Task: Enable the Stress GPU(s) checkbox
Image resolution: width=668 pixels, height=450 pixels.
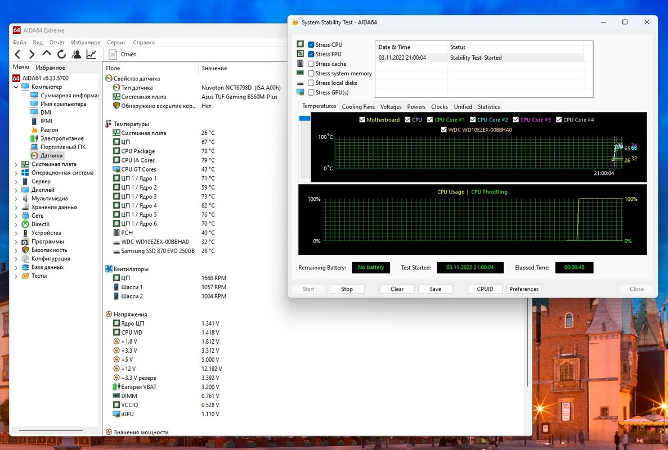Action: tap(311, 92)
